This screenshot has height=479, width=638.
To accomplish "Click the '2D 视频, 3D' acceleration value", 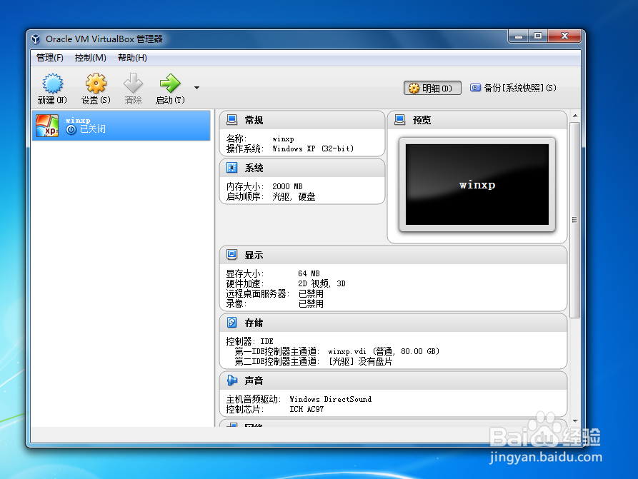I will (322, 283).
